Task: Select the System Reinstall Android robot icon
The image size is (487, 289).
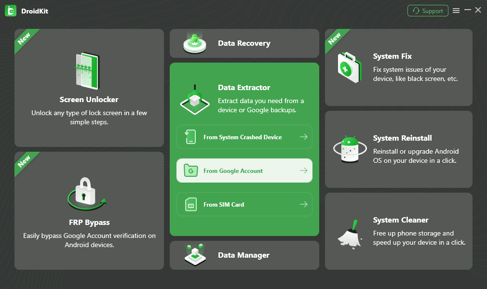Action: pos(349,149)
